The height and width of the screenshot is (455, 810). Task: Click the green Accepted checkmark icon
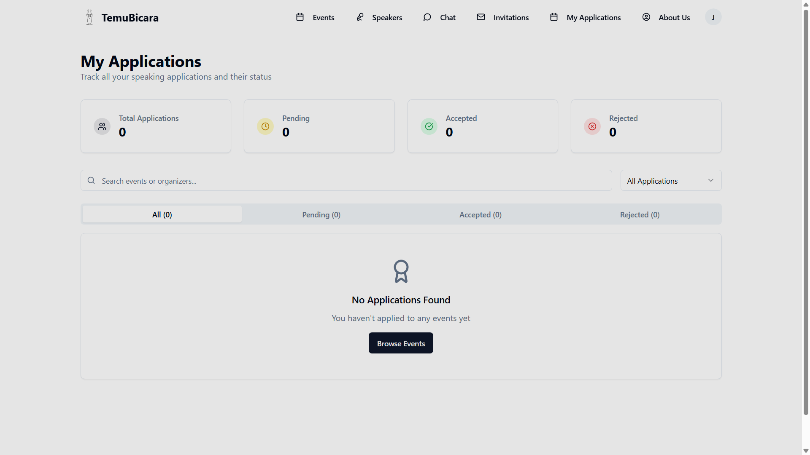(x=429, y=126)
